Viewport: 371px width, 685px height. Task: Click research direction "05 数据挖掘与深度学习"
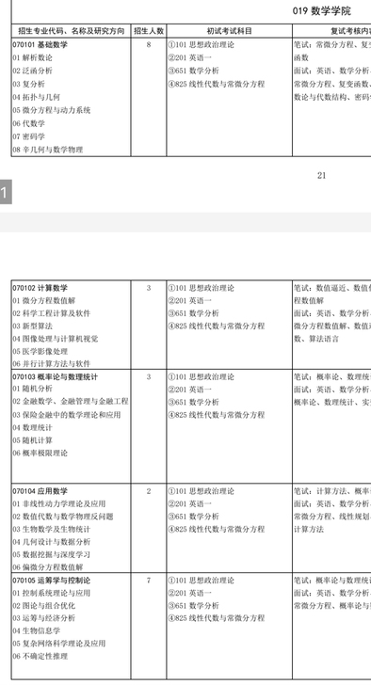pos(52,554)
